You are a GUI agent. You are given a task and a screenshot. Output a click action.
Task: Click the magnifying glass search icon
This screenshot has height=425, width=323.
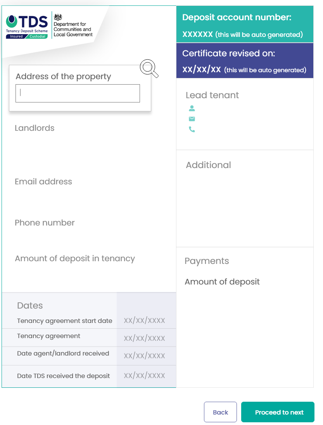tap(149, 68)
